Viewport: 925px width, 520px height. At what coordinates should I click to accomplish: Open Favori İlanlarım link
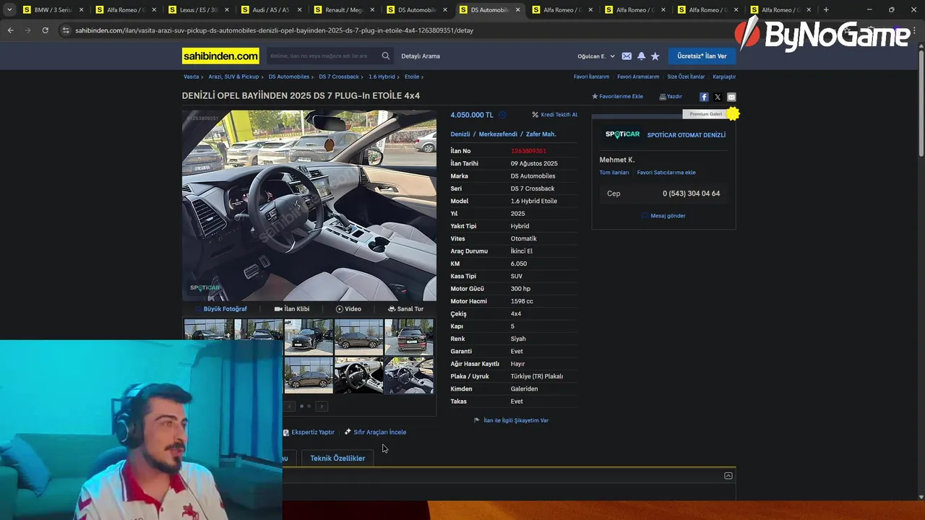591,77
